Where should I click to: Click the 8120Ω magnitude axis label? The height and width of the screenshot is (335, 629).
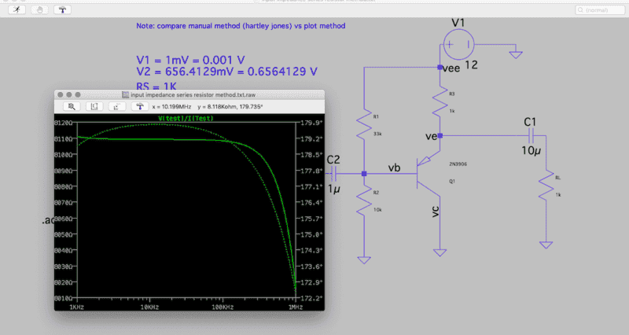(64, 123)
